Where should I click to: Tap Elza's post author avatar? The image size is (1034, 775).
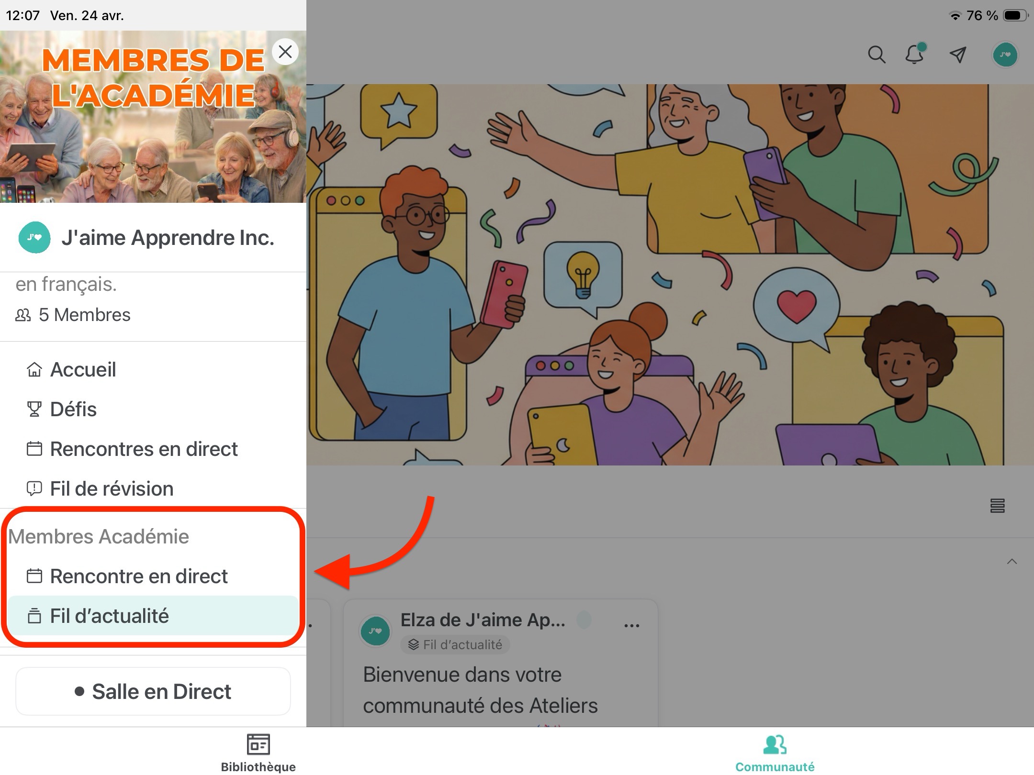pos(376,631)
